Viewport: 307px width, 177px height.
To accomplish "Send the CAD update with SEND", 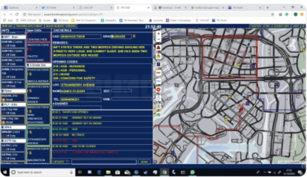I will [144, 162].
